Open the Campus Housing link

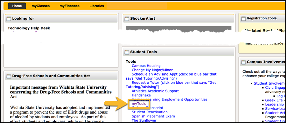coord(146,66)
